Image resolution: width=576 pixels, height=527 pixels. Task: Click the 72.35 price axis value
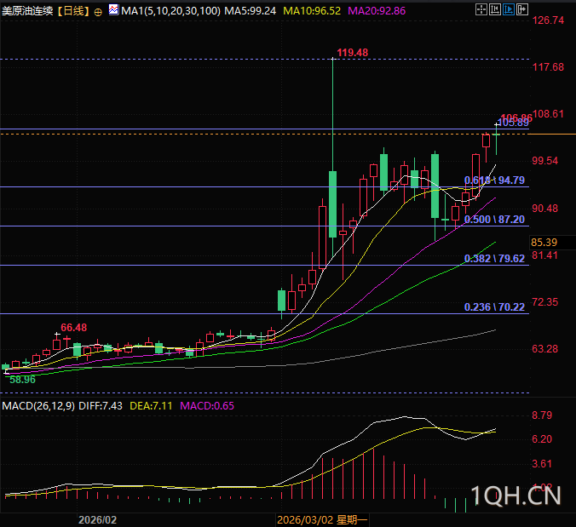[545, 302]
